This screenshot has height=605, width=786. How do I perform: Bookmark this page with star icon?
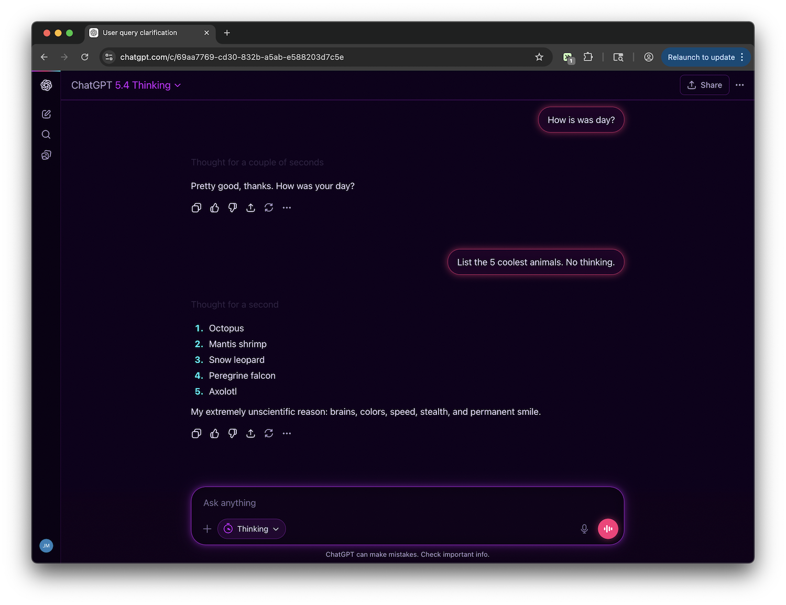click(x=539, y=58)
